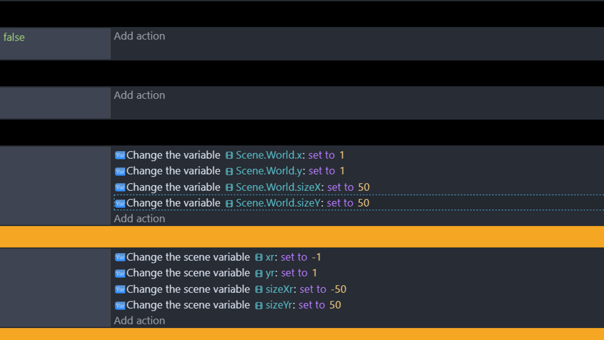
Task: Click the Var icon on the Scene.World.y action
Action: coord(120,171)
